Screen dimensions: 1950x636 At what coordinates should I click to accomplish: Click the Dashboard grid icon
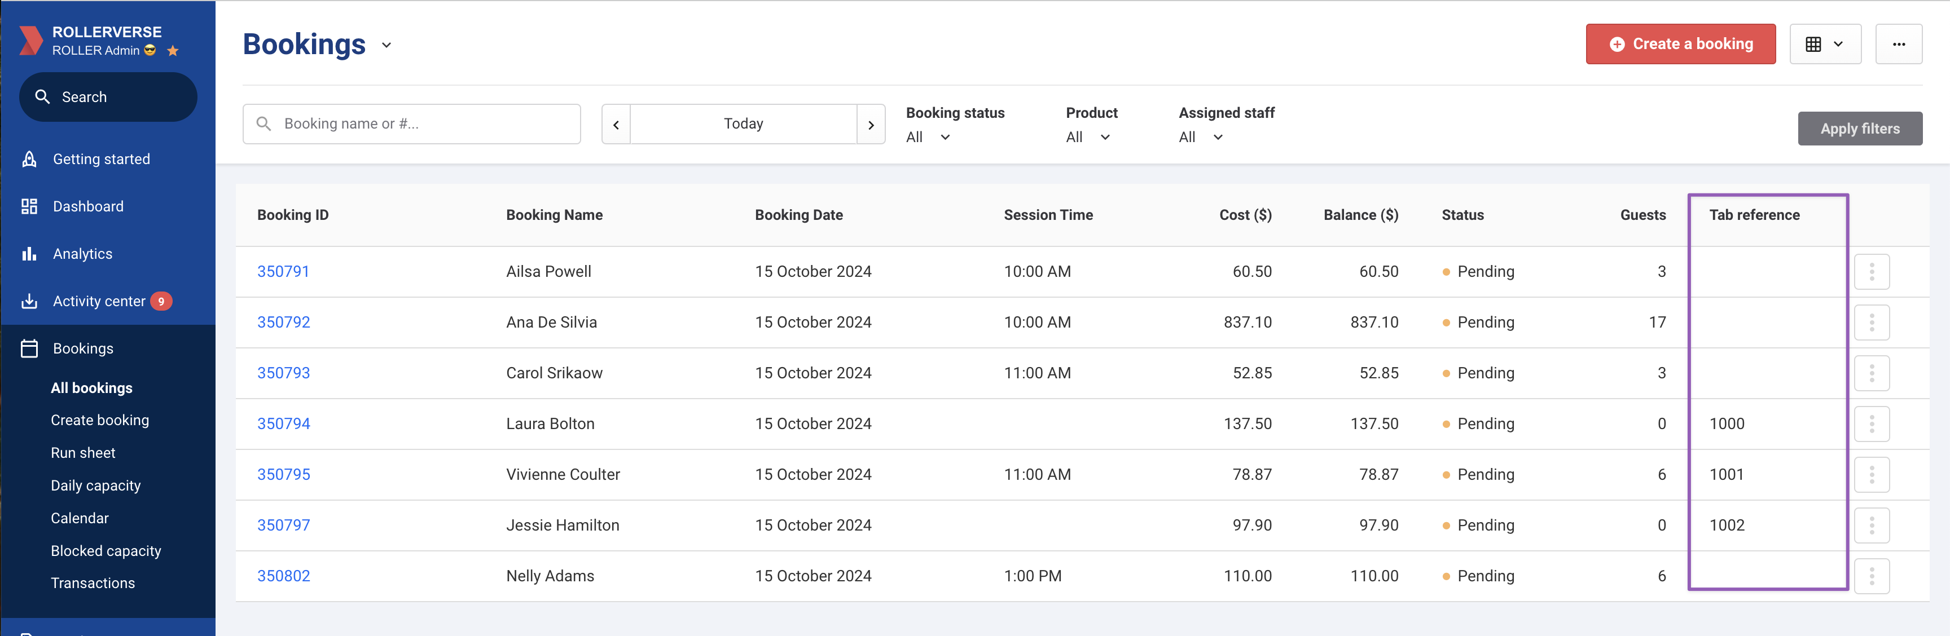29,206
